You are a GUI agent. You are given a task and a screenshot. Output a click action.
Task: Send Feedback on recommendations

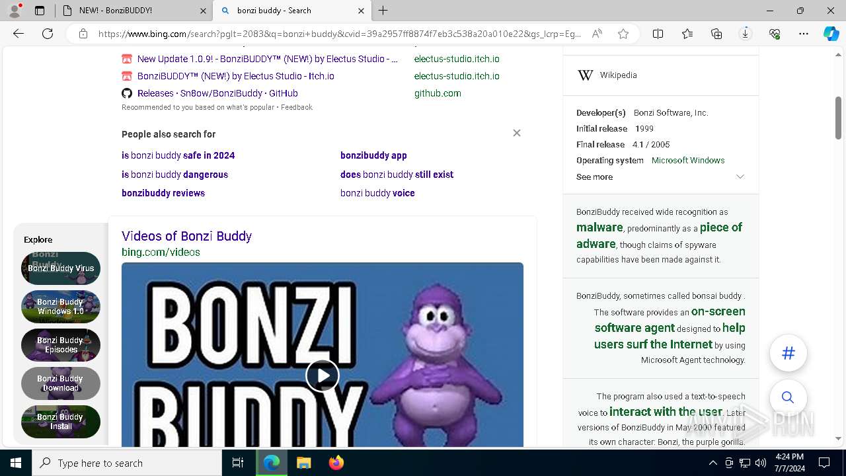pos(297,107)
